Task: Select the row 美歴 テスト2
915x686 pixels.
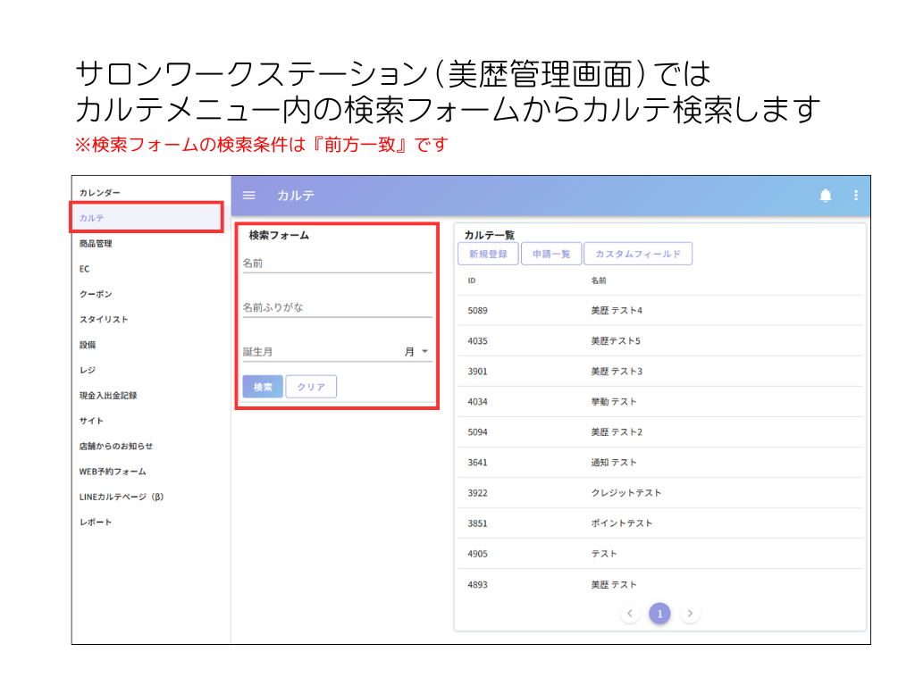Action: tap(660, 431)
